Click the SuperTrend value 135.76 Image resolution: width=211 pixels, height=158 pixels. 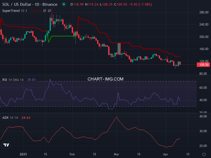click(36, 11)
